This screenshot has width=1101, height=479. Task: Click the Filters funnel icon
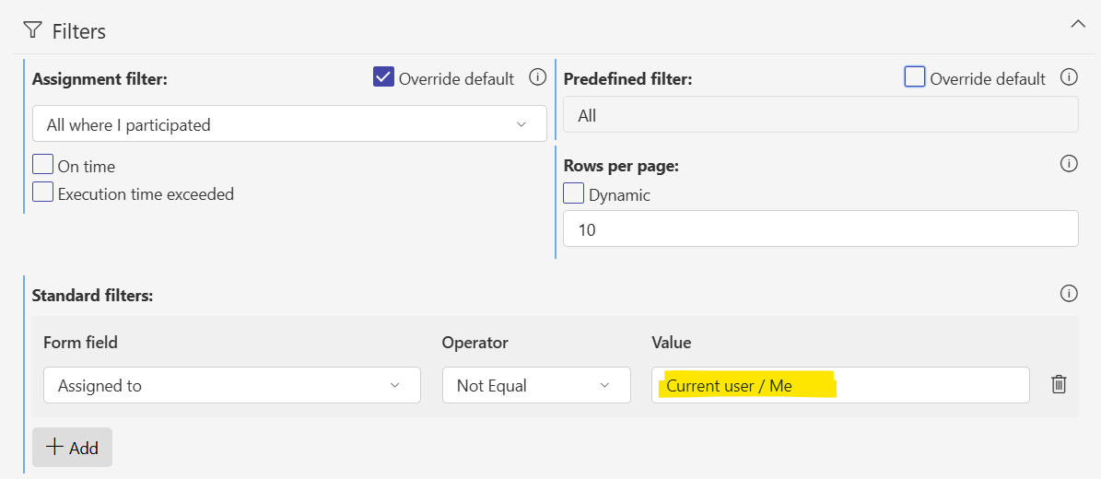34,30
